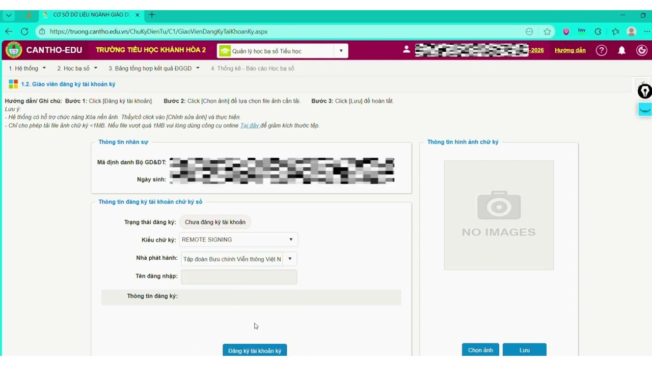Open the new tab plus button
Image resolution: width=652 pixels, height=366 pixels.
click(152, 15)
